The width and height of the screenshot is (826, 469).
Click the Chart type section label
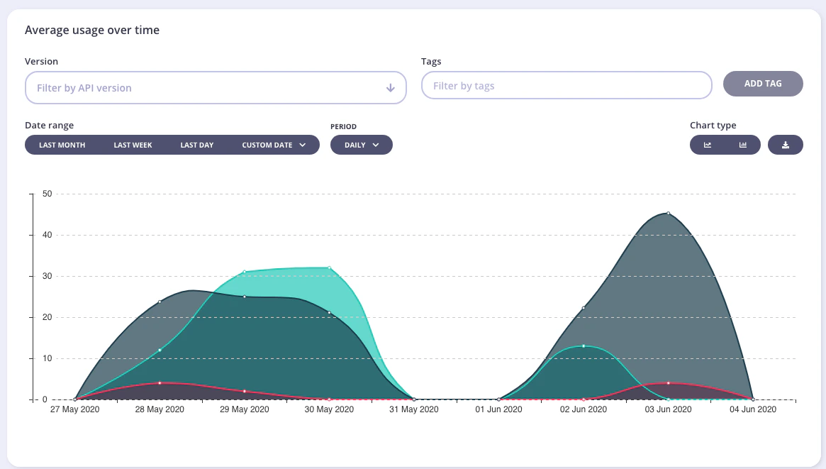tap(712, 125)
